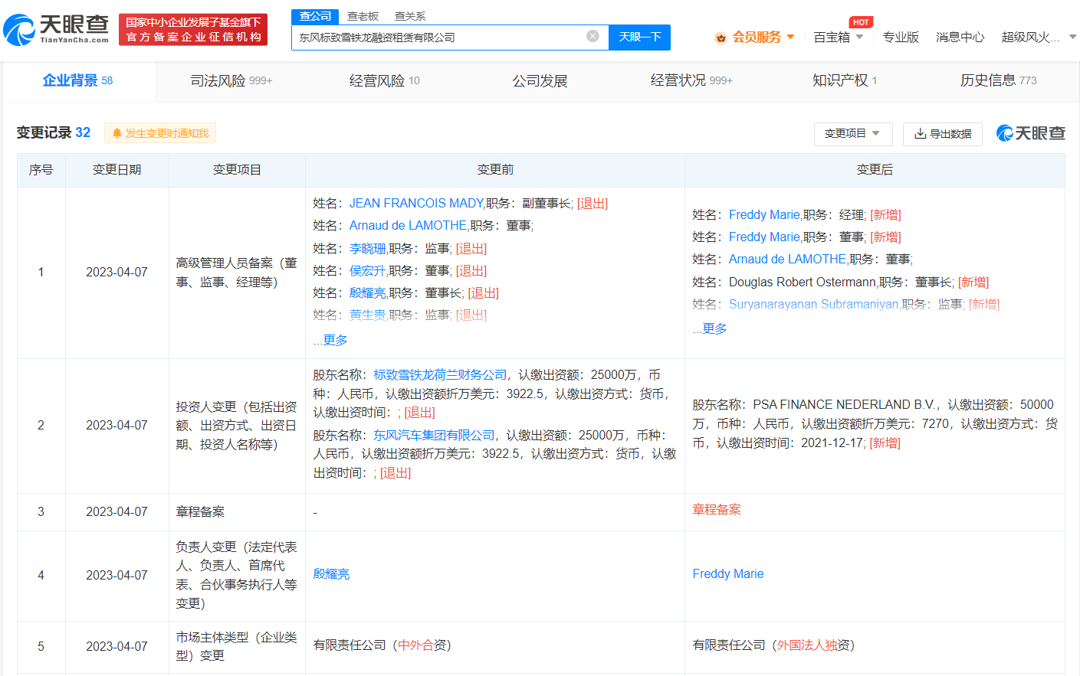Open 殷耀亮 link in row 1 with 董事长

(x=368, y=292)
